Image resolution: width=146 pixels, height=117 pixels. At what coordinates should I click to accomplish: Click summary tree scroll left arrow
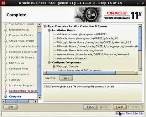[45, 73]
